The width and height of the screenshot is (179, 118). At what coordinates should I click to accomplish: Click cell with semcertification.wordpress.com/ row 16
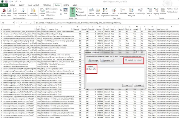click(x=20, y=64)
